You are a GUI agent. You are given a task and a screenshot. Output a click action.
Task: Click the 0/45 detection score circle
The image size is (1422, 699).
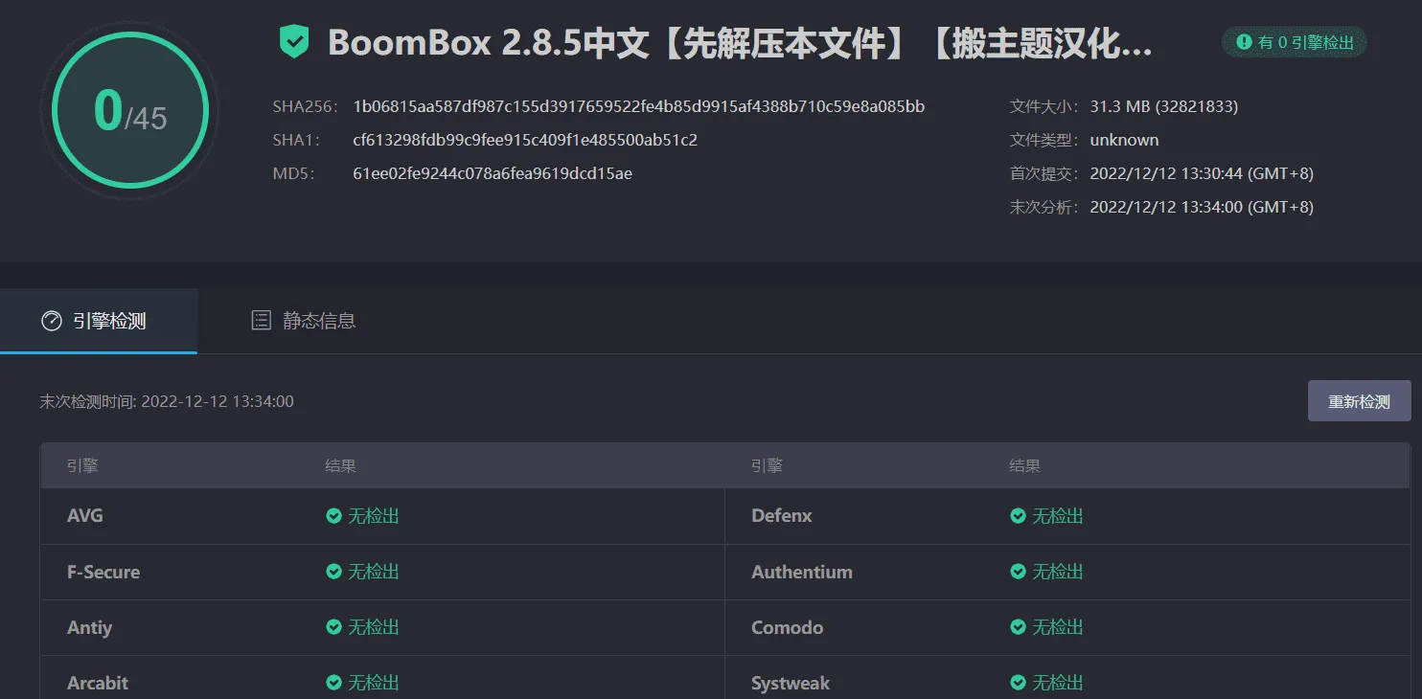[130, 109]
